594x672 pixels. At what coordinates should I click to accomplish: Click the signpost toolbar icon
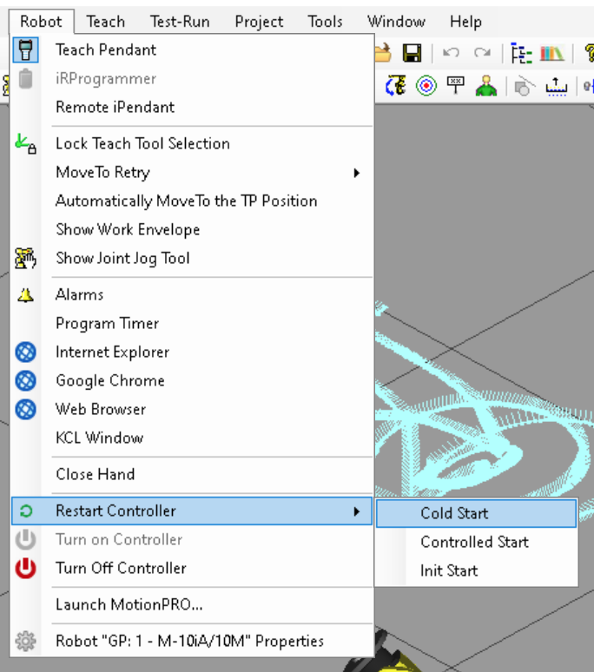456,86
